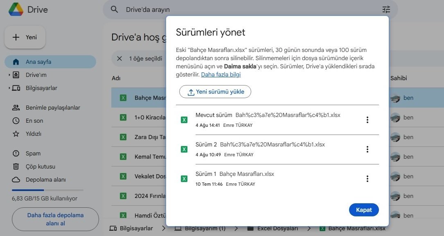Click the Sürüm 1 Excel file icon
Viewport: 444px width, 236px height.
click(184, 179)
